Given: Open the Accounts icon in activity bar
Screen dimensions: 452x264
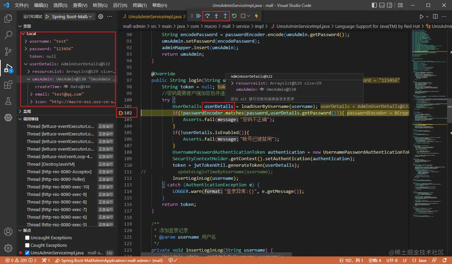Looking at the screenshot, I should (x=8, y=232).
